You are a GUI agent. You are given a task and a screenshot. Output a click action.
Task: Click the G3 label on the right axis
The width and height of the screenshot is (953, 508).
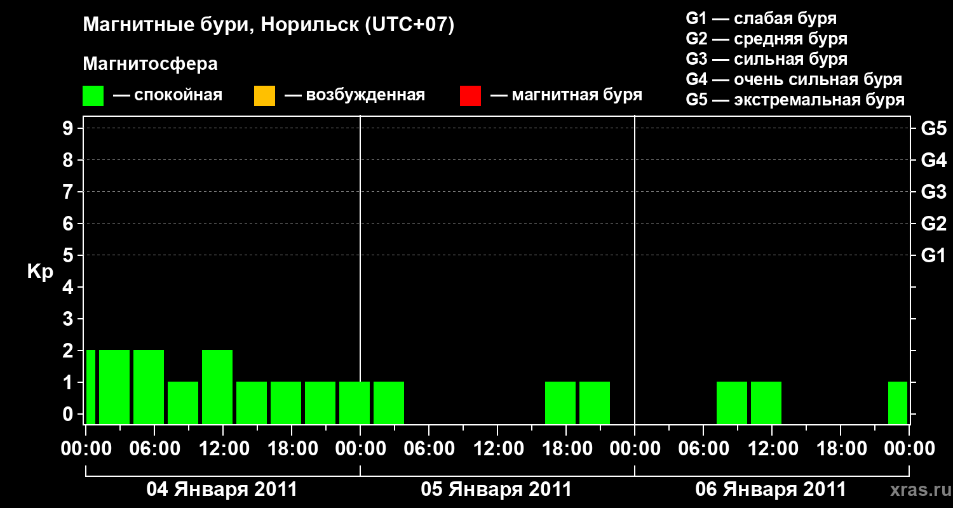pyautogui.click(x=933, y=192)
